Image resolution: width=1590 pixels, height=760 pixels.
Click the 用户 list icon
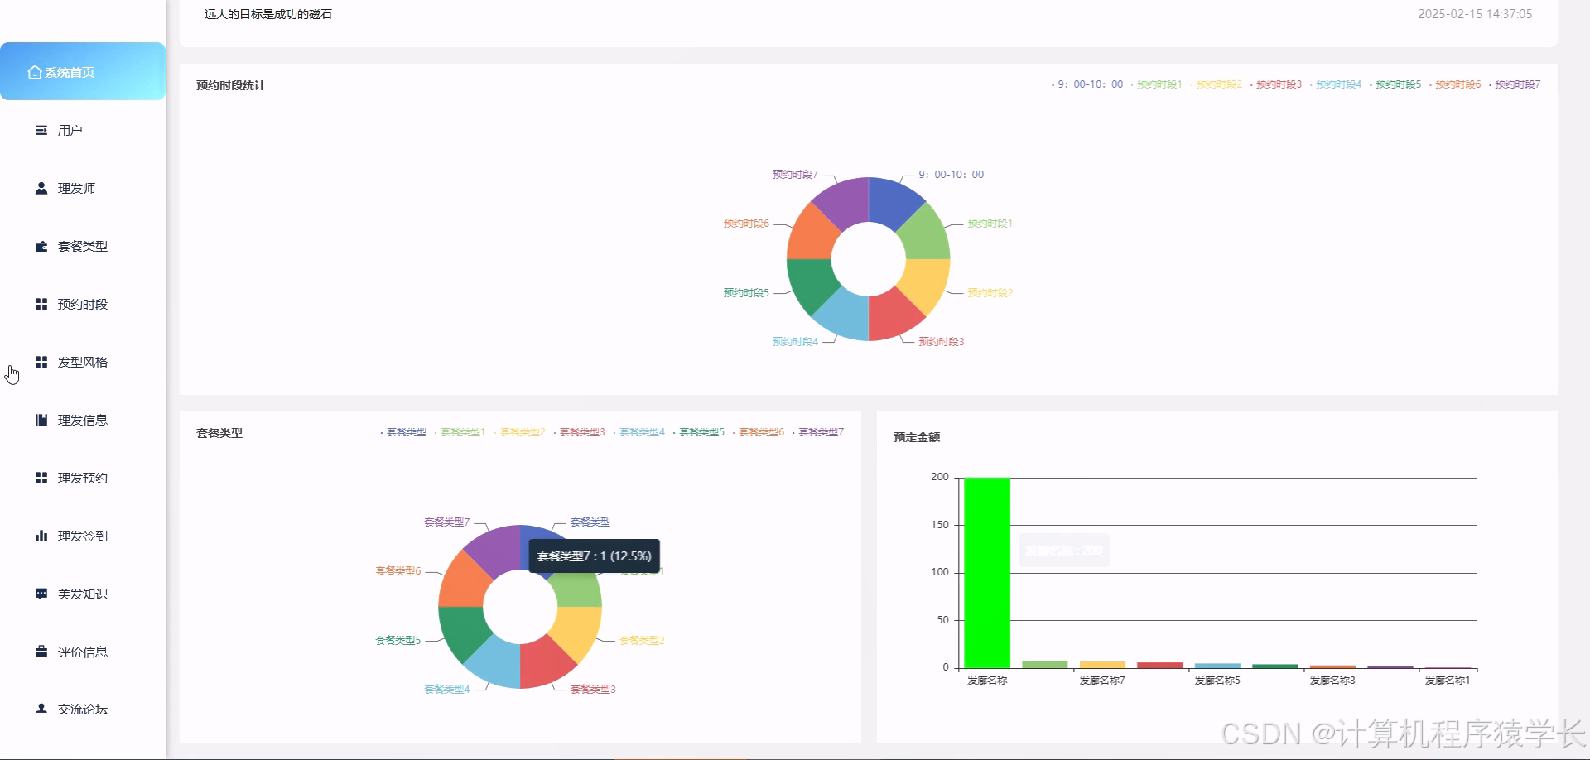point(41,130)
